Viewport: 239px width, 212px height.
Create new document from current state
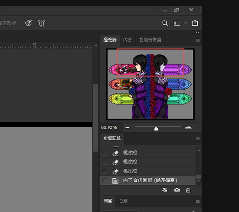click(x=164, y=190)
